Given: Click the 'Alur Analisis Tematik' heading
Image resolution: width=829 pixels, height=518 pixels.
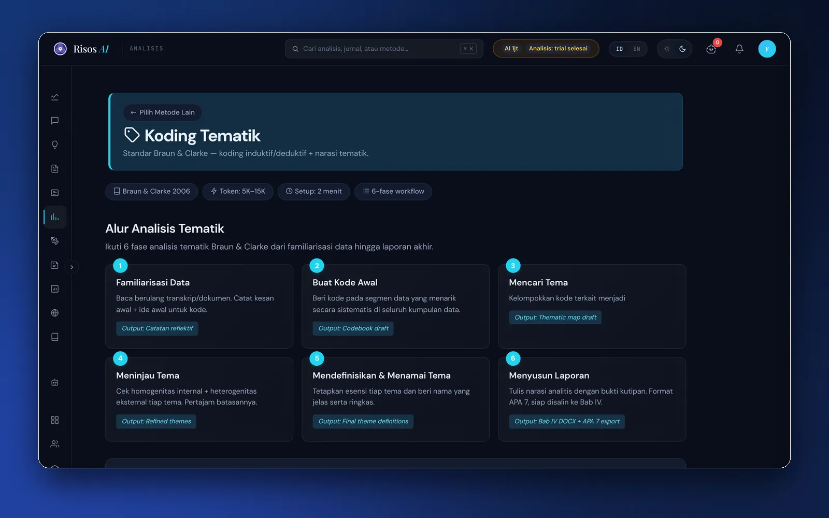Looking at the screenshot, I should click(x=165, y=228).
